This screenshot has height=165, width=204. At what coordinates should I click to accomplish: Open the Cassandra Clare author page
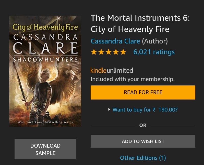tap(115, 41)
